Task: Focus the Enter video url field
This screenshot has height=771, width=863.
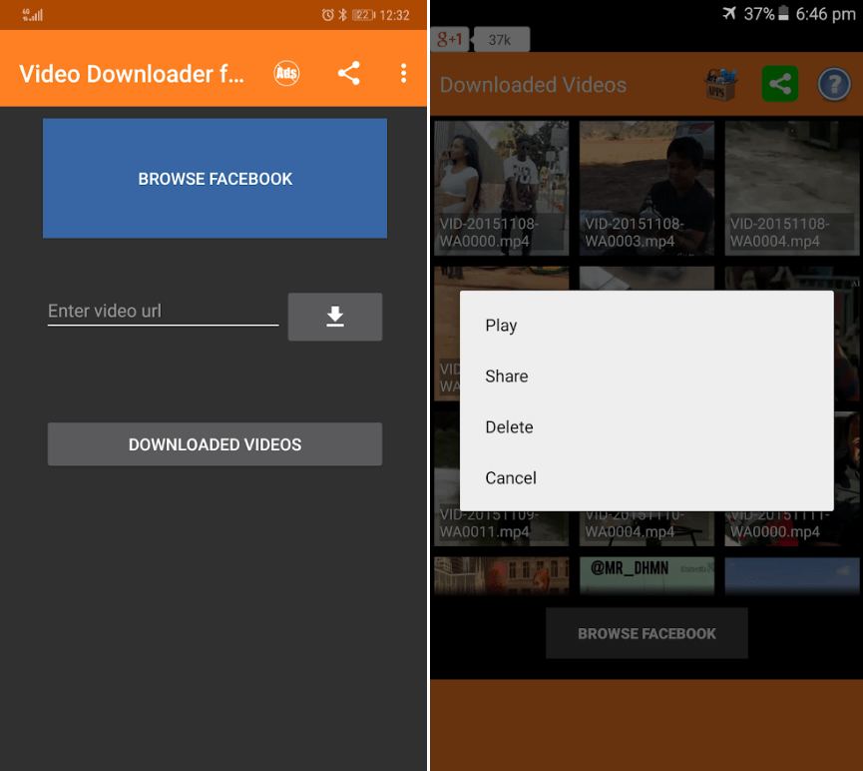Action: pos(163,312)
